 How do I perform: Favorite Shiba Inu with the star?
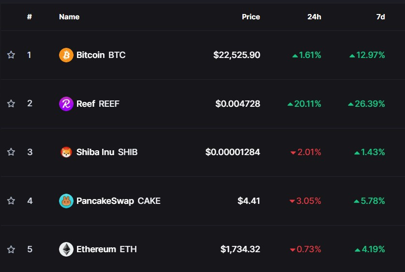click(11, 152)
